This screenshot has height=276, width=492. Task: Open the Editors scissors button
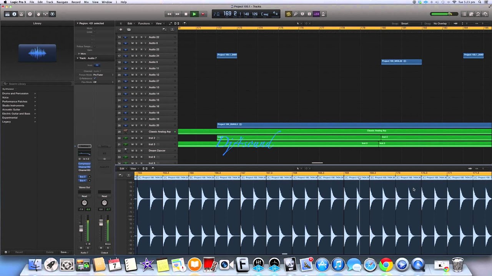[53, 14]
